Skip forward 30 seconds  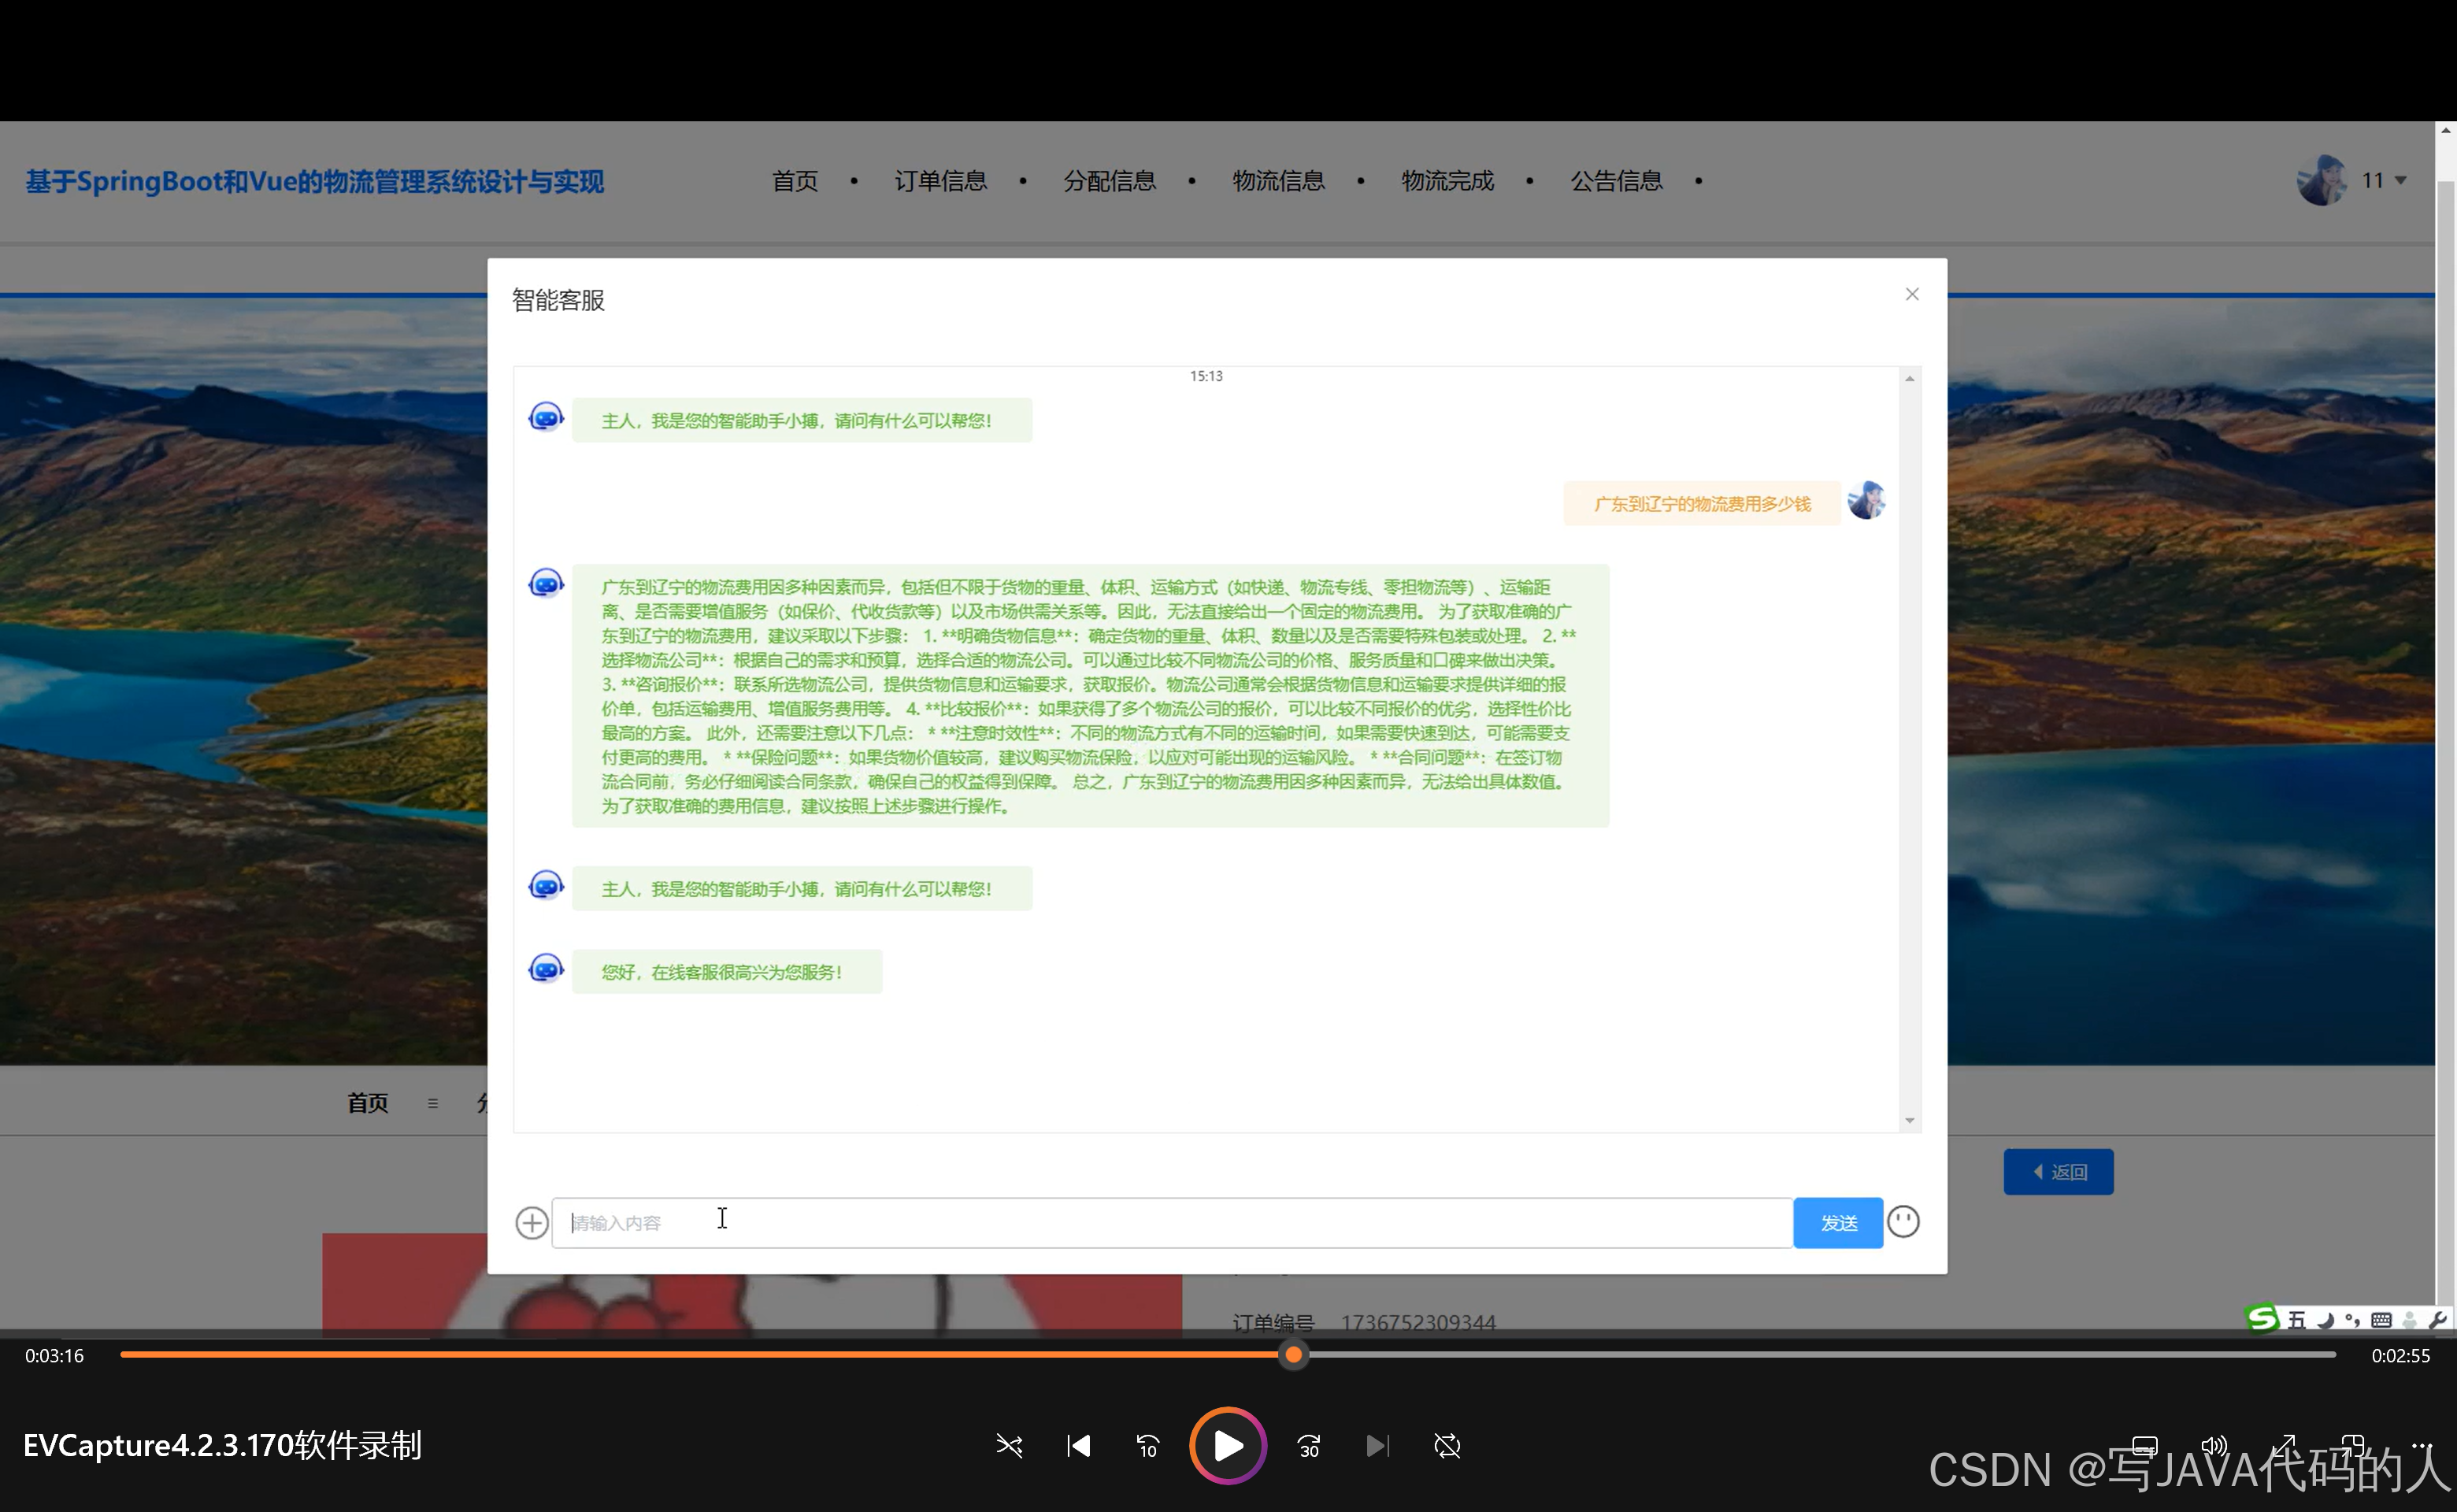1309,1446
